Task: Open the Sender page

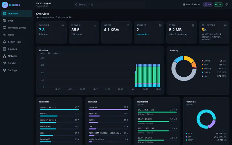Action: [x=17, y=63]
